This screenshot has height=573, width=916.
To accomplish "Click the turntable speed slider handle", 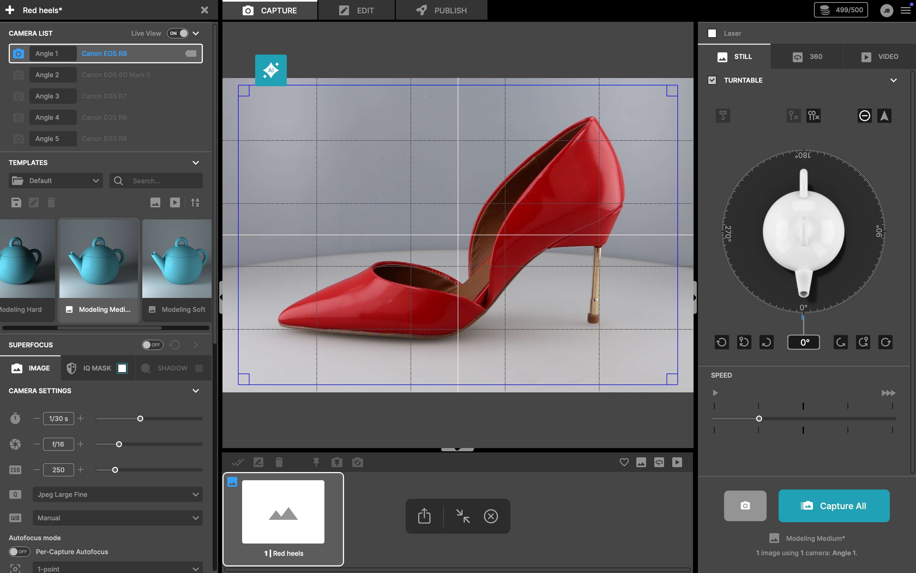I will pos(759,418).
